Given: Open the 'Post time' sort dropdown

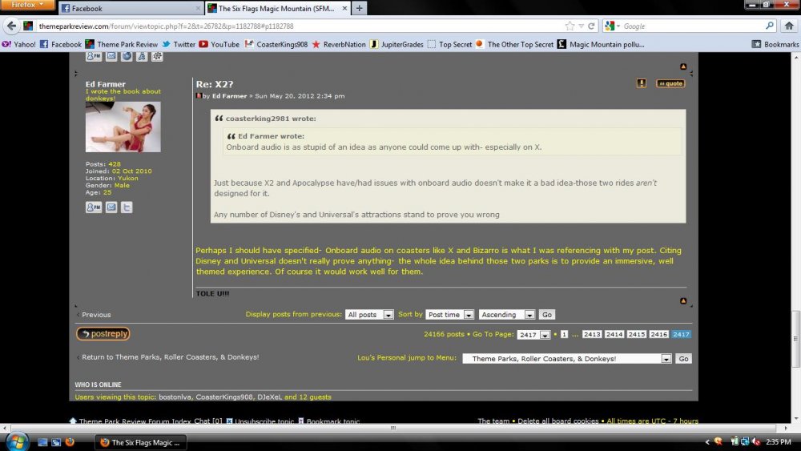Looking at the screenshot, I should [x=449, y=315].
